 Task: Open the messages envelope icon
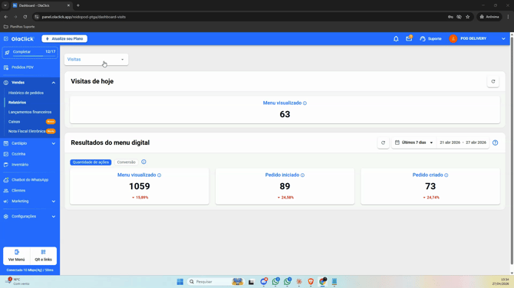(409, 38)
